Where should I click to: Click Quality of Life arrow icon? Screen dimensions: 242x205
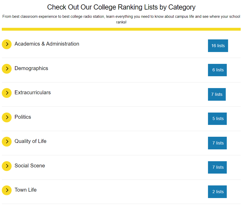(x=7, y=142)
